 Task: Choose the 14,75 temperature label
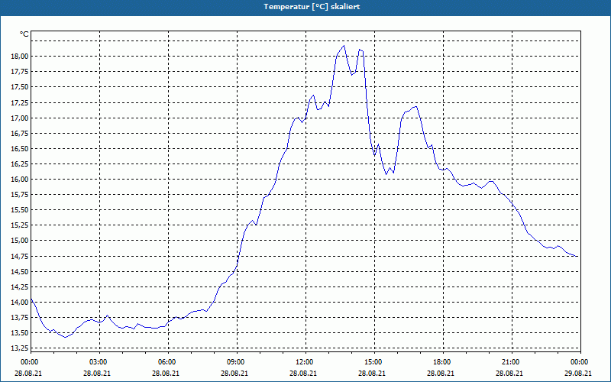[18, 256]
